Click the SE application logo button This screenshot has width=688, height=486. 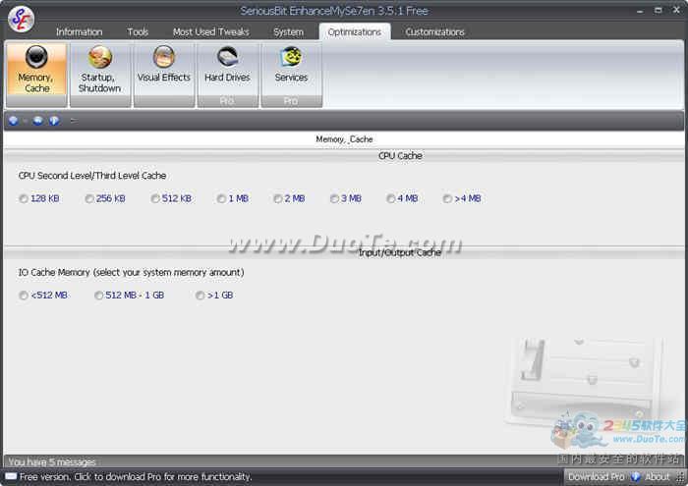(21, 20)
